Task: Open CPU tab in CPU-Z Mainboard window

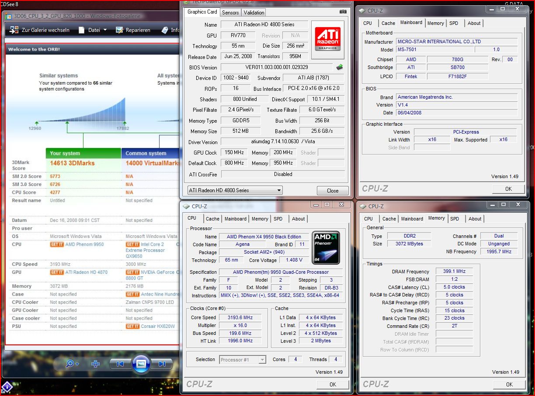Action: pos(368,23)
